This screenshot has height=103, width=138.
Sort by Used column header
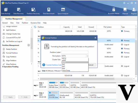[x=79, y=27]
